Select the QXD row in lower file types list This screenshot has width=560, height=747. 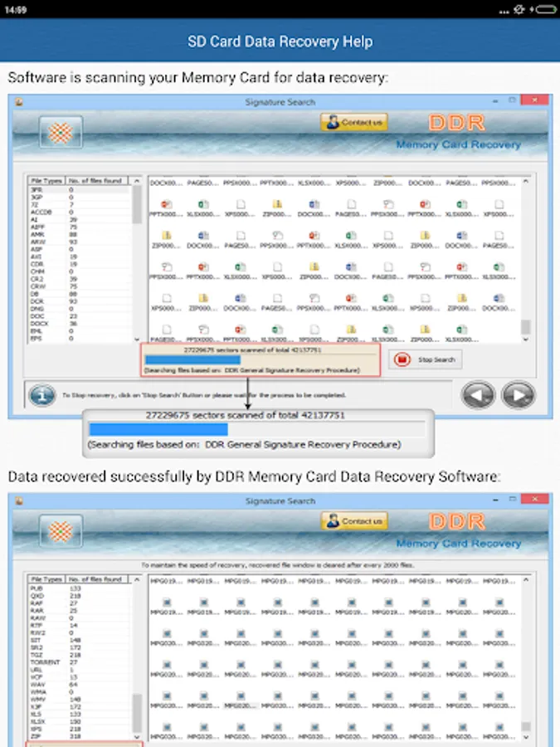tap(79, 596)
